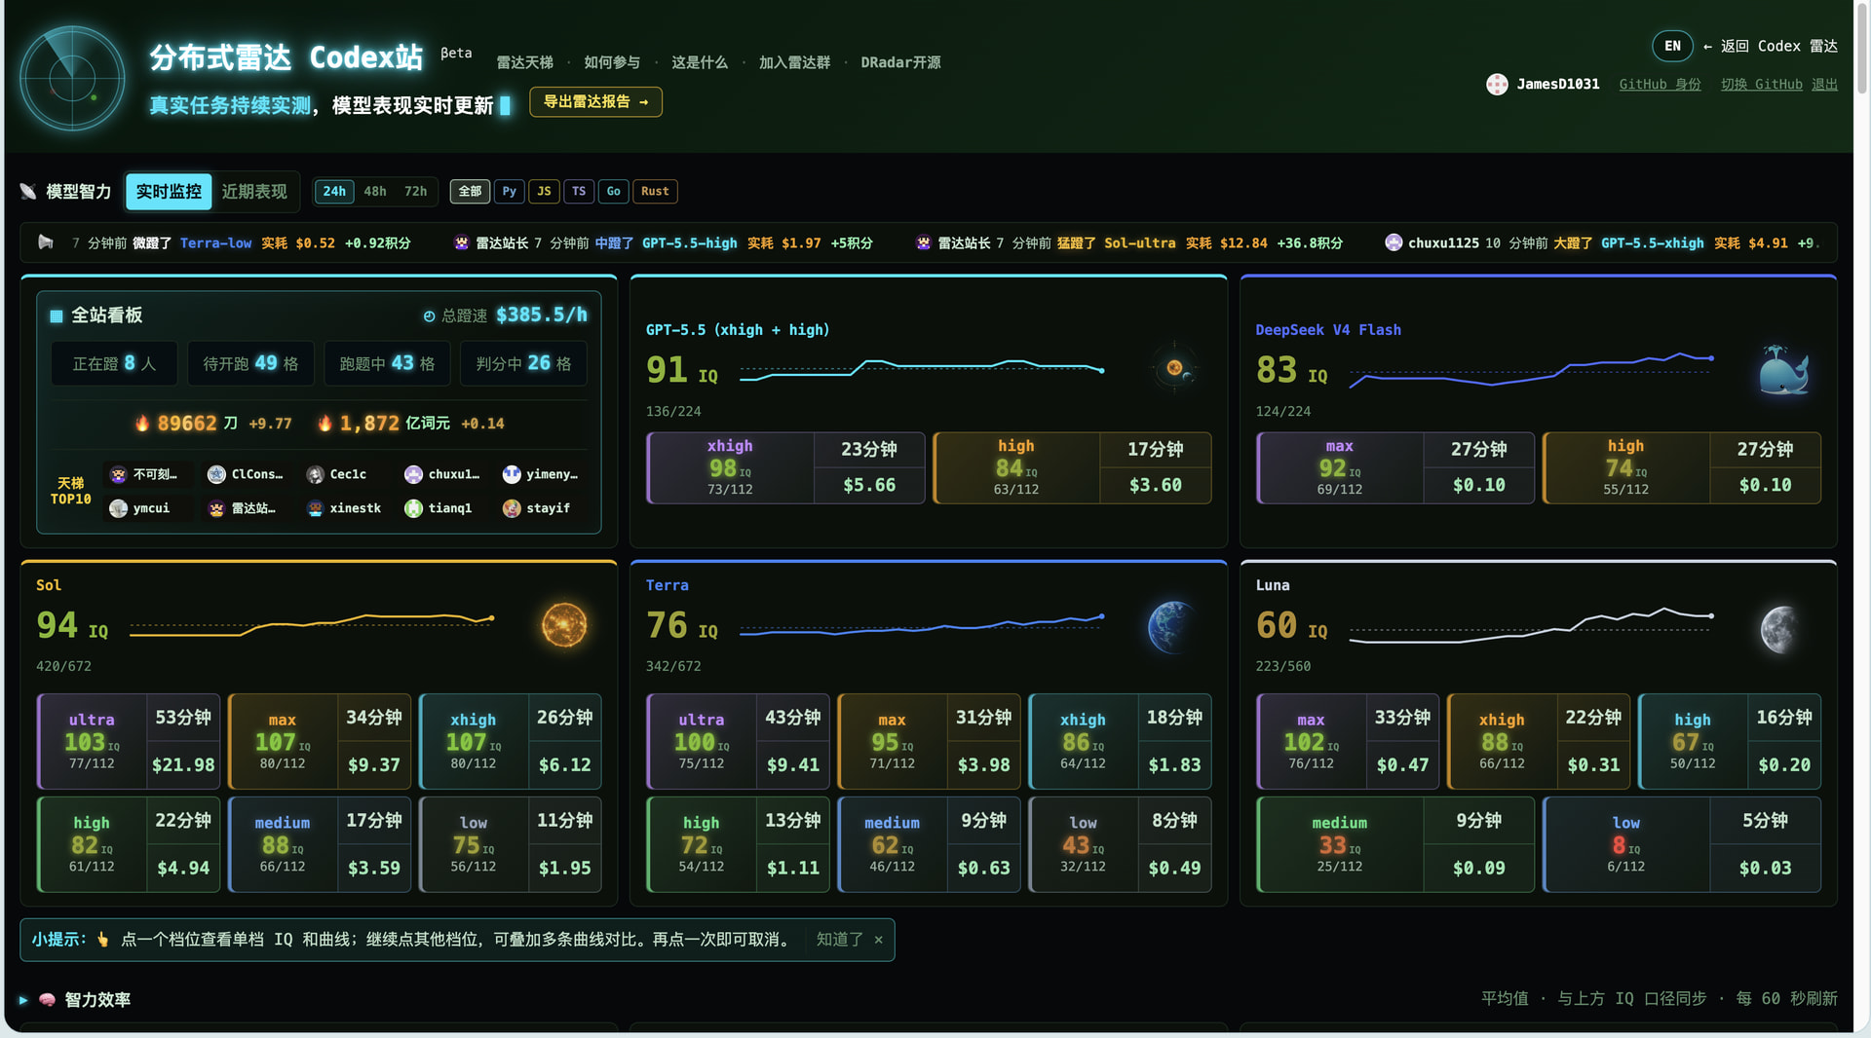Image resolution: width=1871 pixels, height=1038 pixels.
Task: Click the ymcui avatar in TOP10
Action: 119,508
